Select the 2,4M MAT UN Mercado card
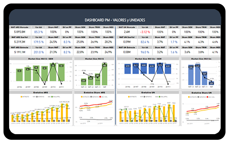The width and height of the screenshot is (229, 143). (x=127, y=32)
